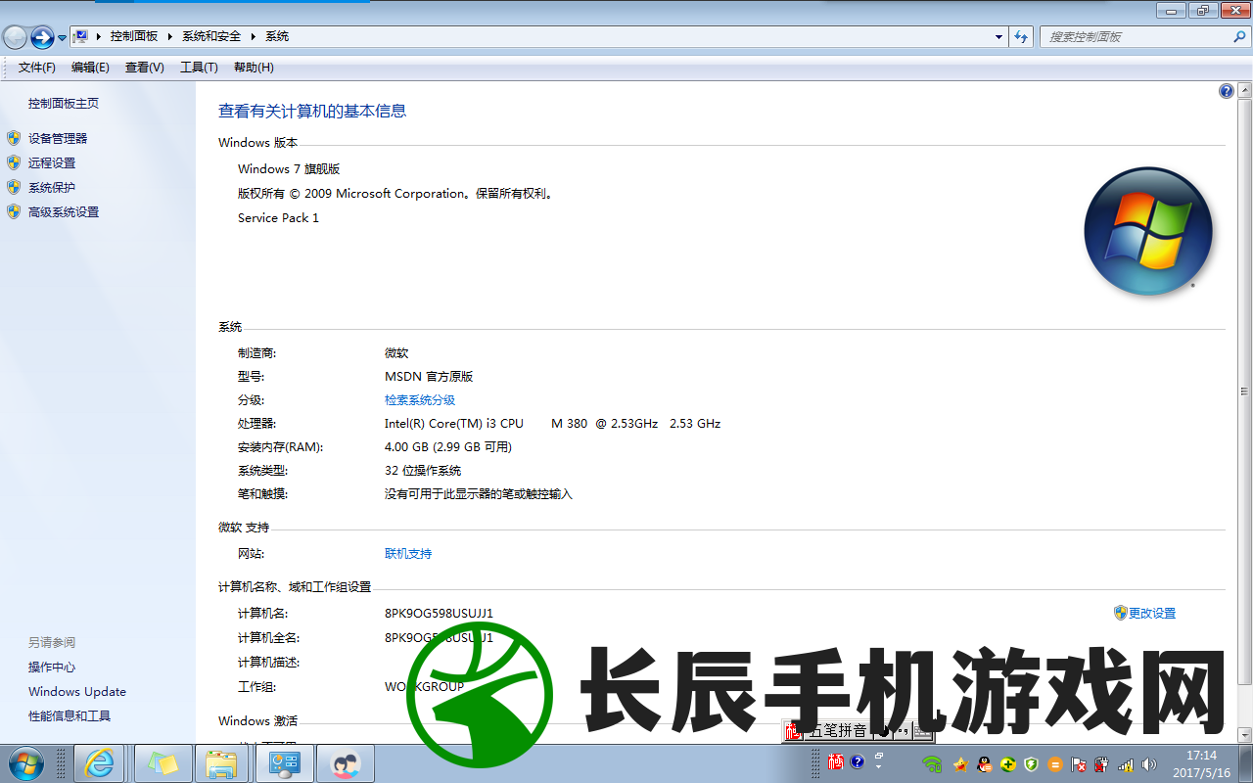Viewport: 1253px width, 783px height.
Task: Open 性能信息和工具 link
Action: click(70, 716)
